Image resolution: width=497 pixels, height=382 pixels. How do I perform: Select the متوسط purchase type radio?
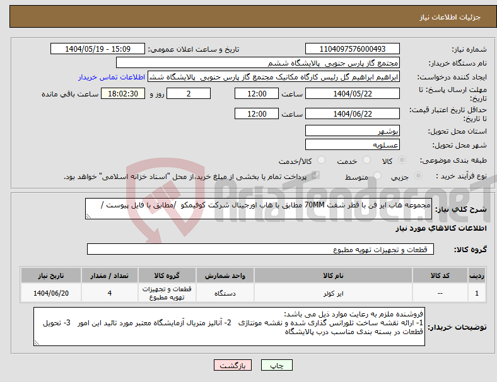(x=377, y=176)
